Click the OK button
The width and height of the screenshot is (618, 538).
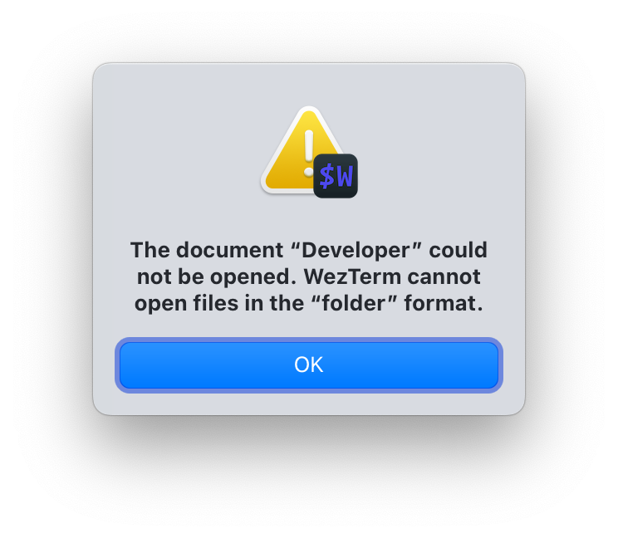click(x=309, y=365)
